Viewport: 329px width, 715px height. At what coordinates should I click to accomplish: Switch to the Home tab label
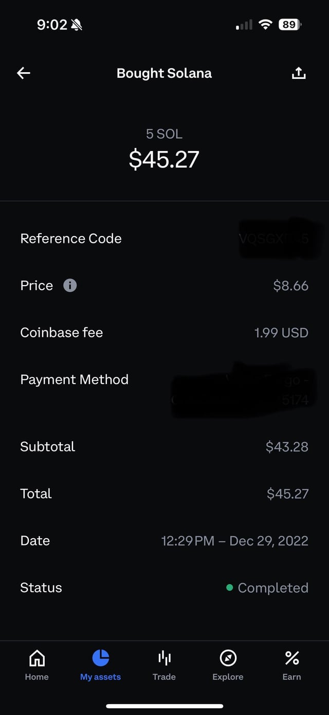tap(36, 677)
